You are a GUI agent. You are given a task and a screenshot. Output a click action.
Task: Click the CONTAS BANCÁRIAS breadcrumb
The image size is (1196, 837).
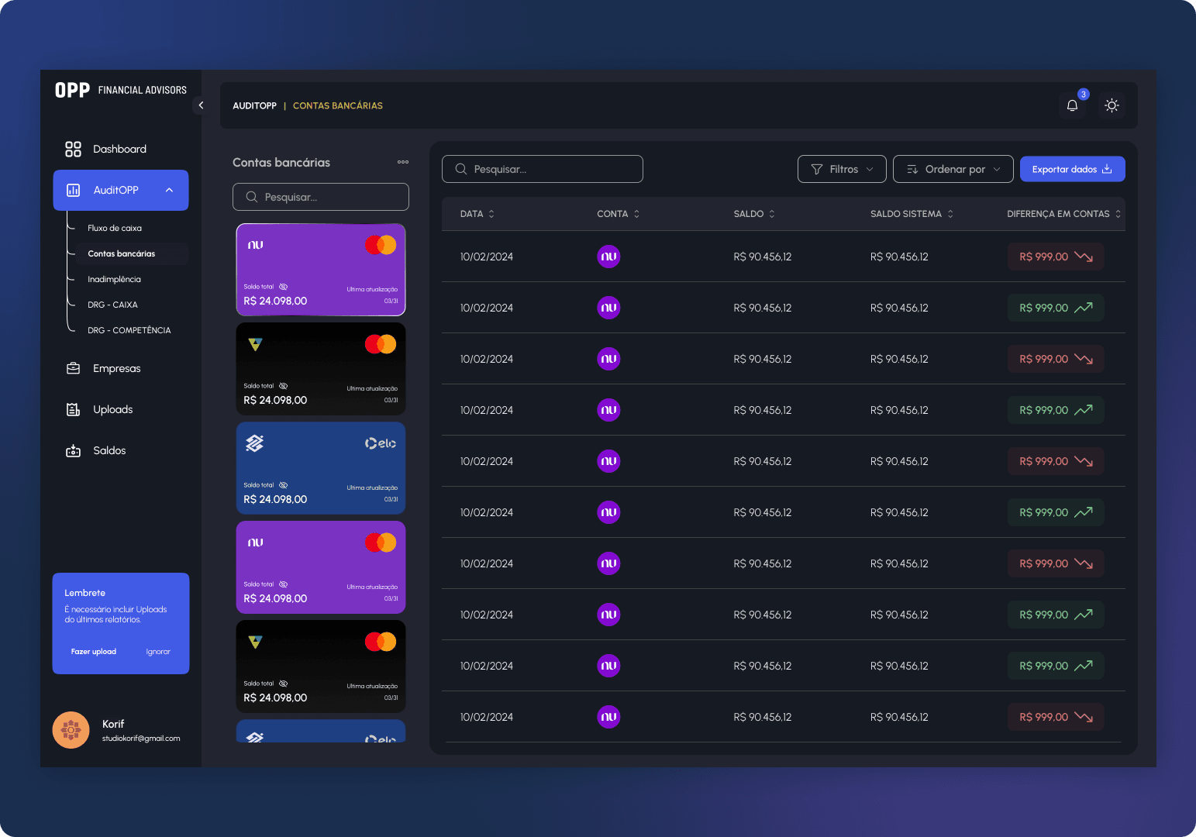[338, 105]
